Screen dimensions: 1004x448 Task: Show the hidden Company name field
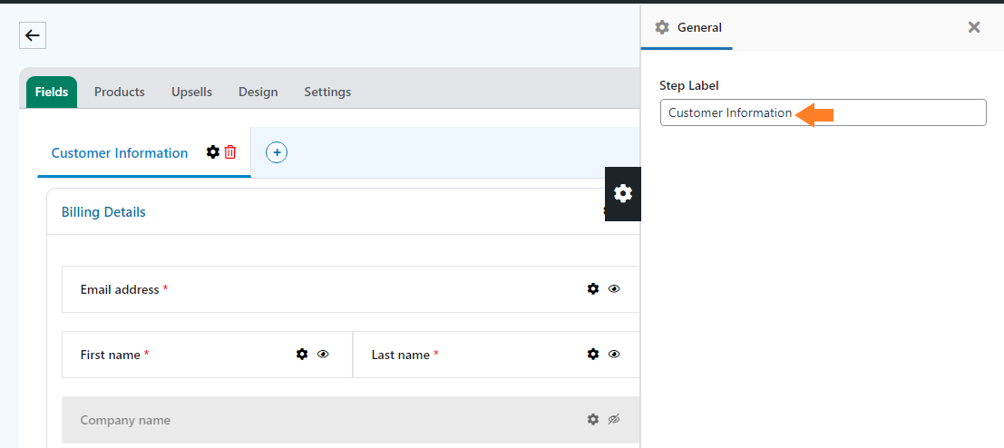point(614,419)
